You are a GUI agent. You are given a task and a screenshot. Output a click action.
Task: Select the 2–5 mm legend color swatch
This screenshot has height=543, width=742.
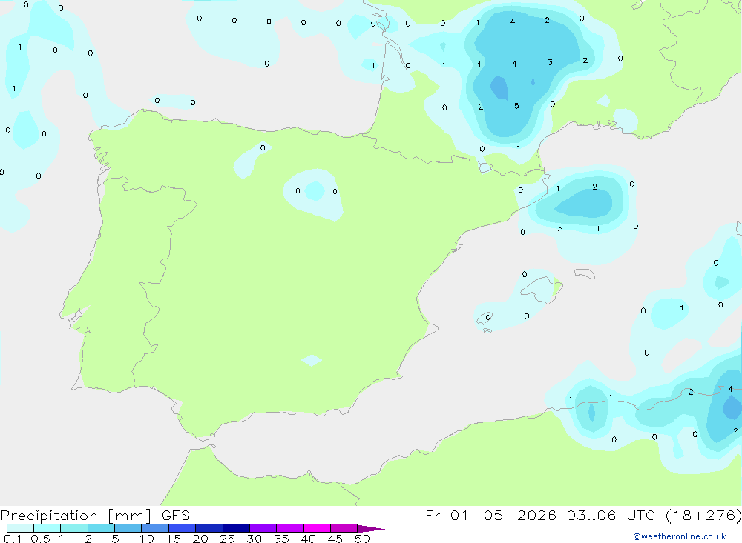coord(101,528)
